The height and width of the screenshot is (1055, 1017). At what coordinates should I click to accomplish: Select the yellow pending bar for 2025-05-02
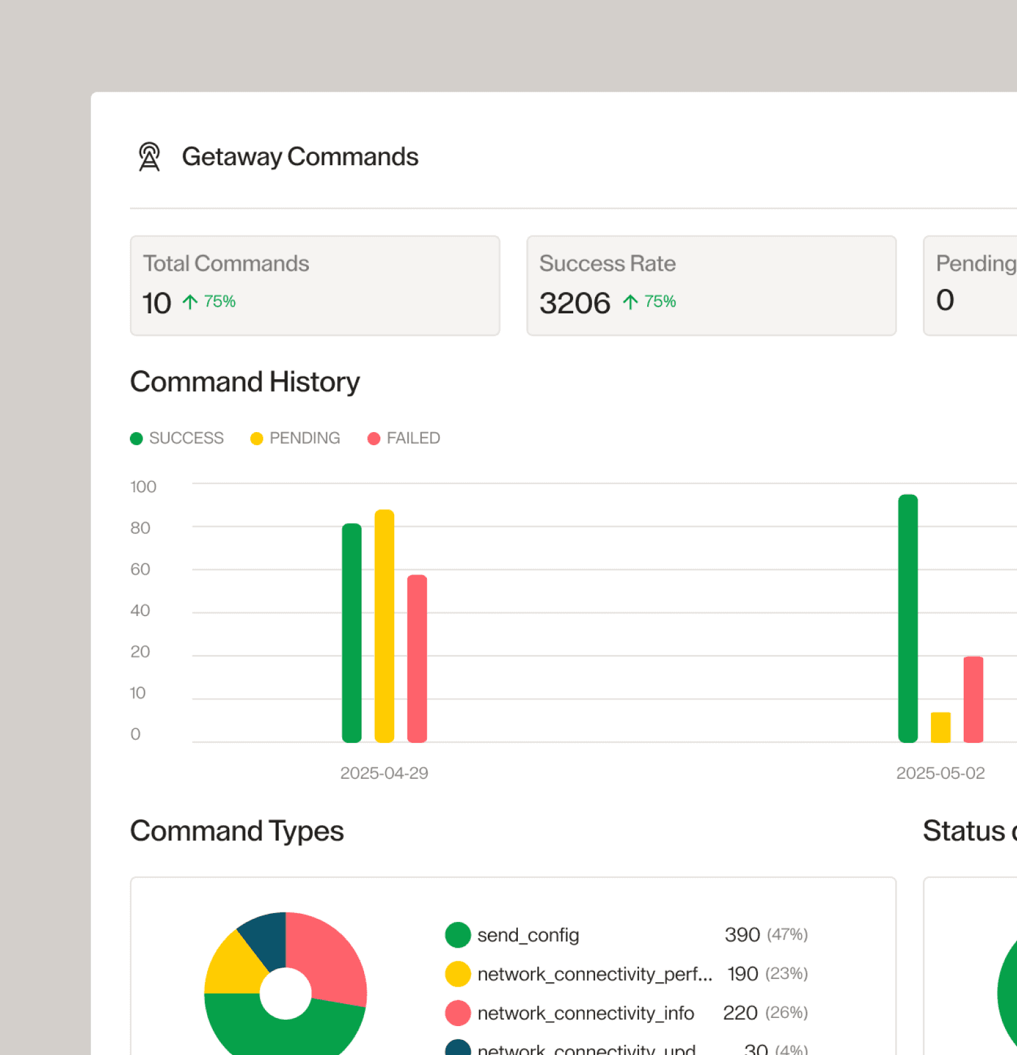940,727
